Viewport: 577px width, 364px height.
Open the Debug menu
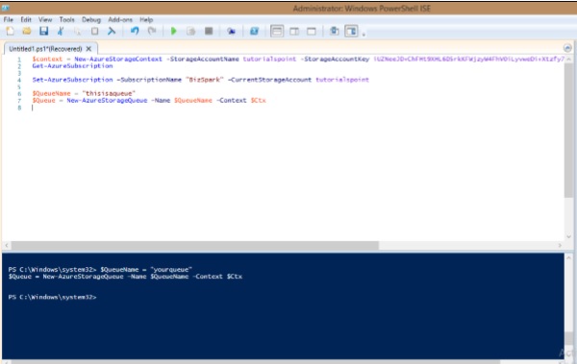tap(91, 19)
